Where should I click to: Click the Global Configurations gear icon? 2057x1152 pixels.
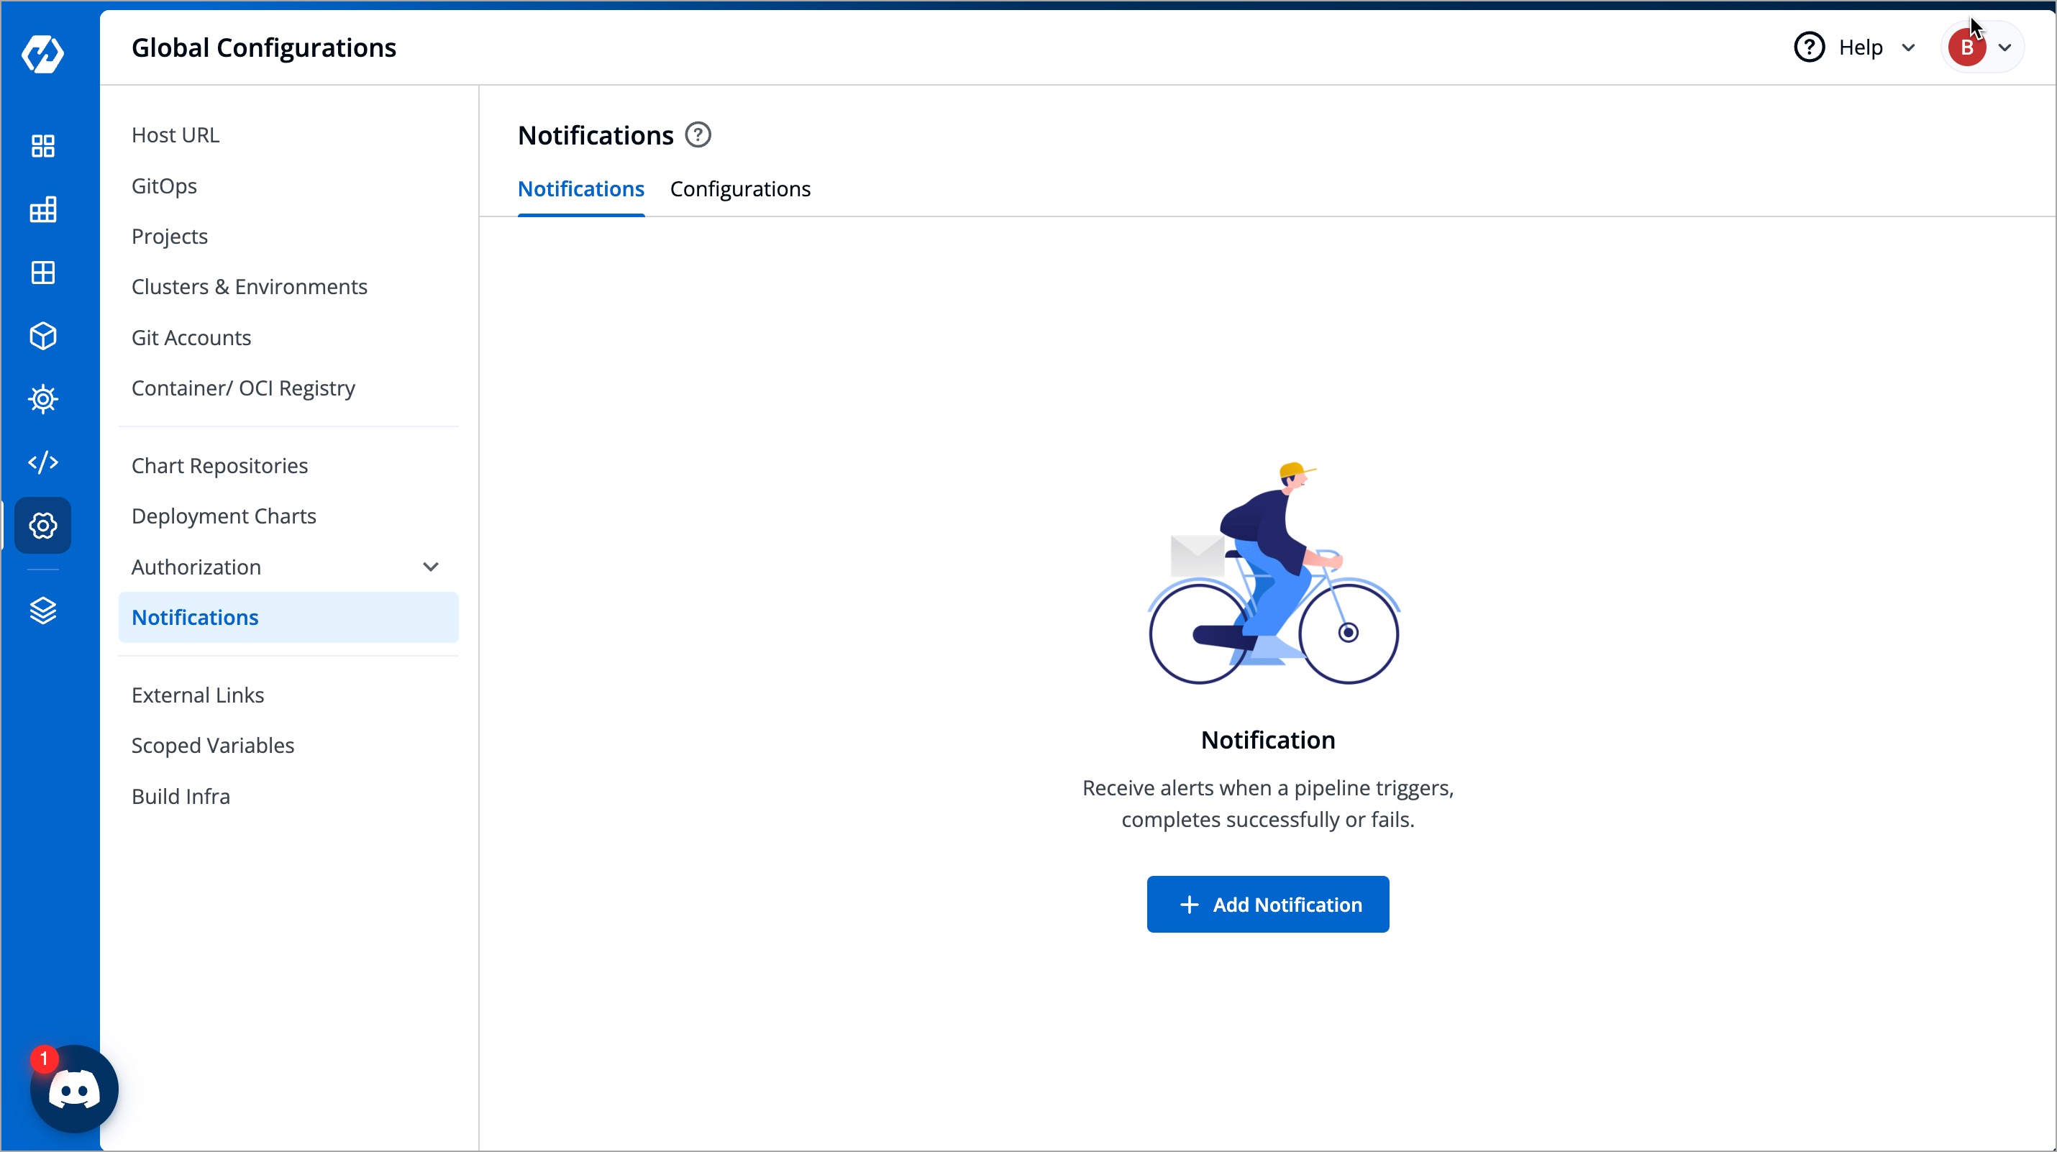pyautogui.click(x=42, y=526)
